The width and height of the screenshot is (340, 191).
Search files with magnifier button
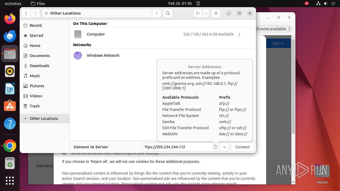[168, 13]
